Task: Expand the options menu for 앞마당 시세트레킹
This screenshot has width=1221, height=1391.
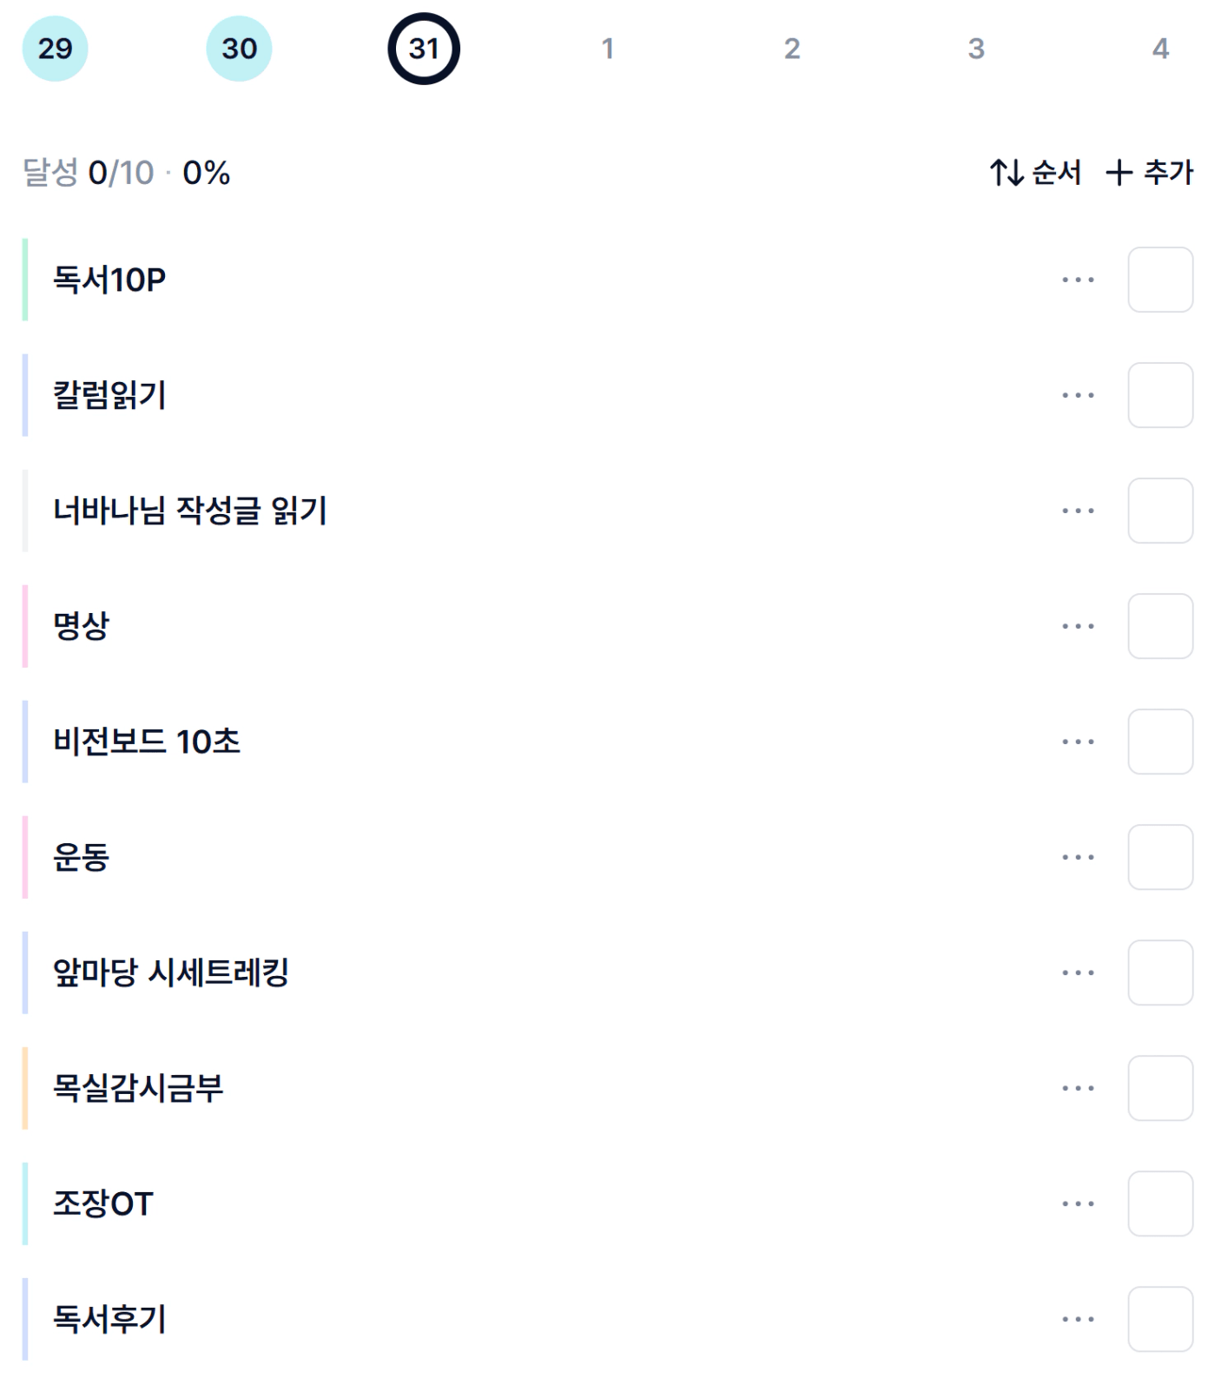Action: [1078, 972]
